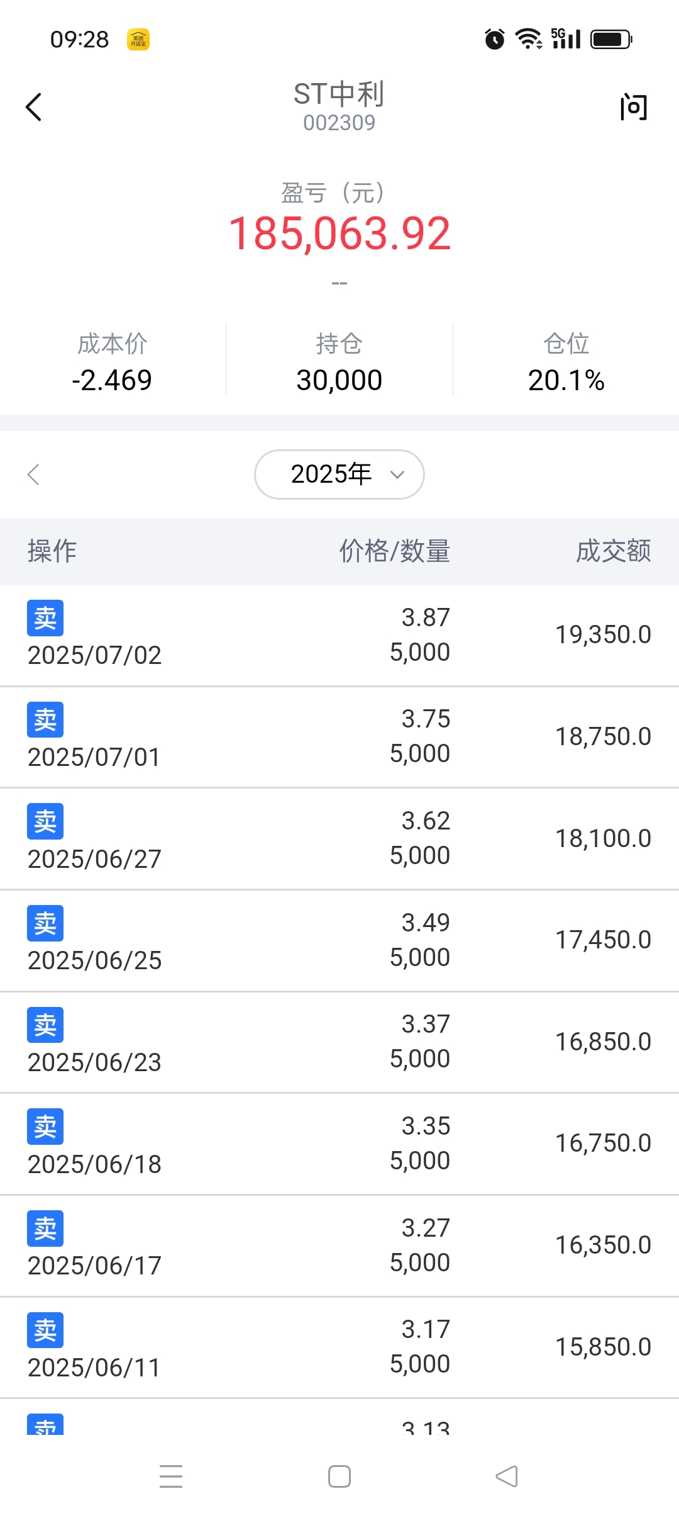
Task: Tap the 仓位 position 20.1%
Action: click(x=566, y=380)
